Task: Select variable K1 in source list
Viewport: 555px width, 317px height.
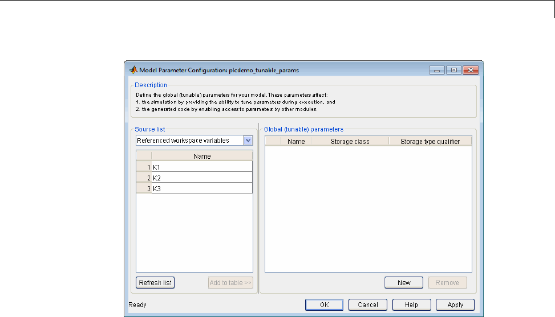Action: pyautogui.click(x=202, y=167)
